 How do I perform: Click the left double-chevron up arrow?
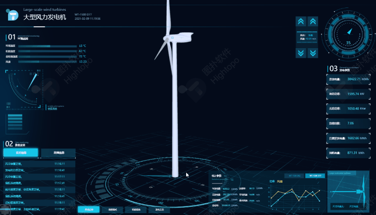click(x=301, y=22)
